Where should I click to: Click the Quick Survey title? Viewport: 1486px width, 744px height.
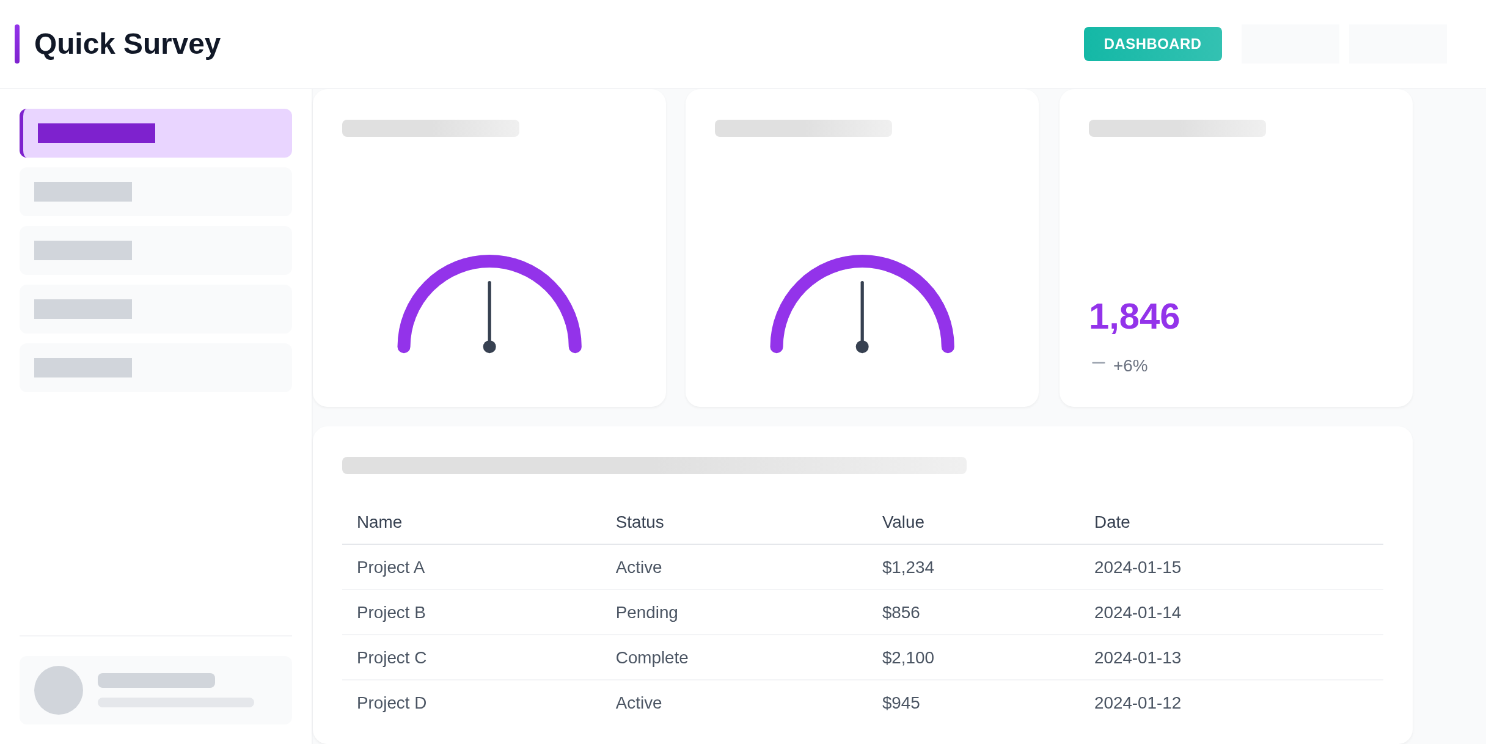pos(127,44)
